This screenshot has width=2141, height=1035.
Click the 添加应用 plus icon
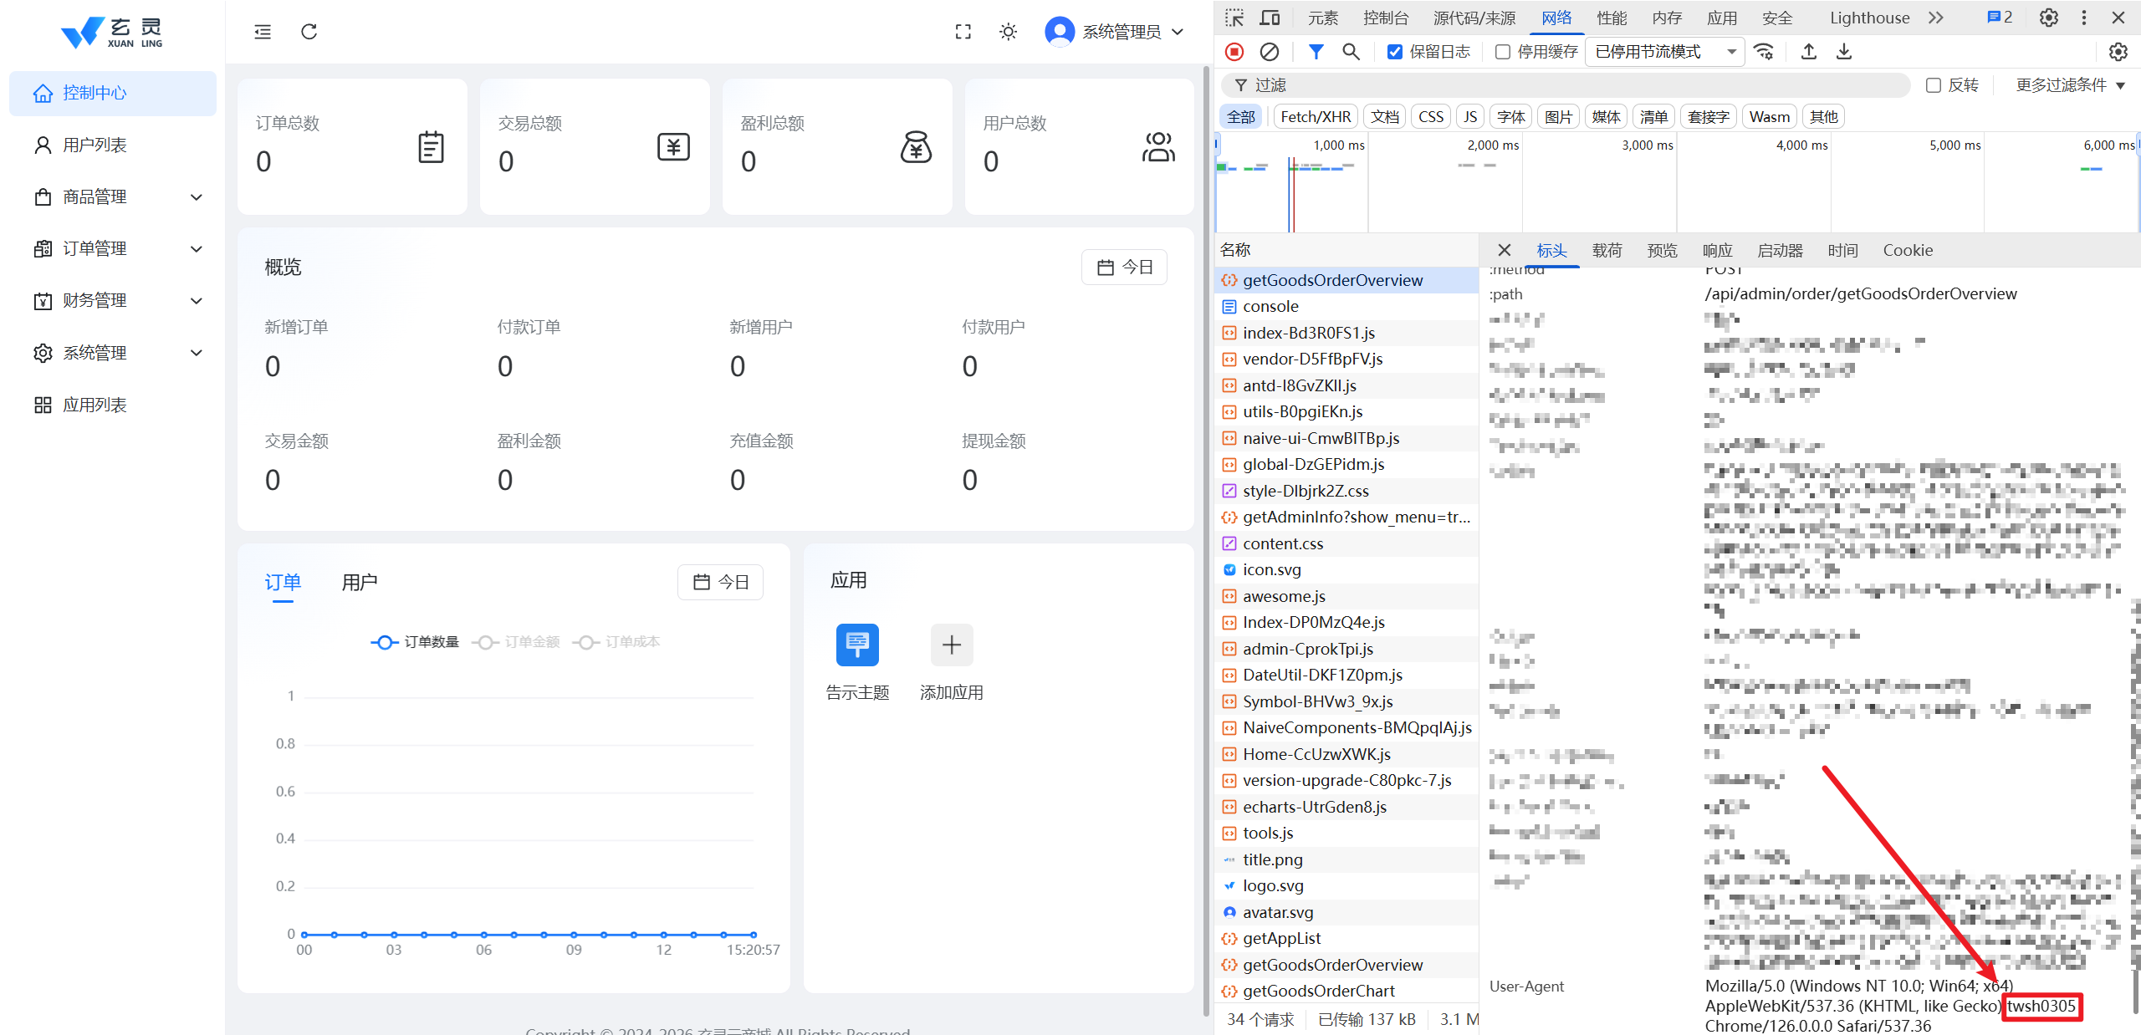click(951, 645)
